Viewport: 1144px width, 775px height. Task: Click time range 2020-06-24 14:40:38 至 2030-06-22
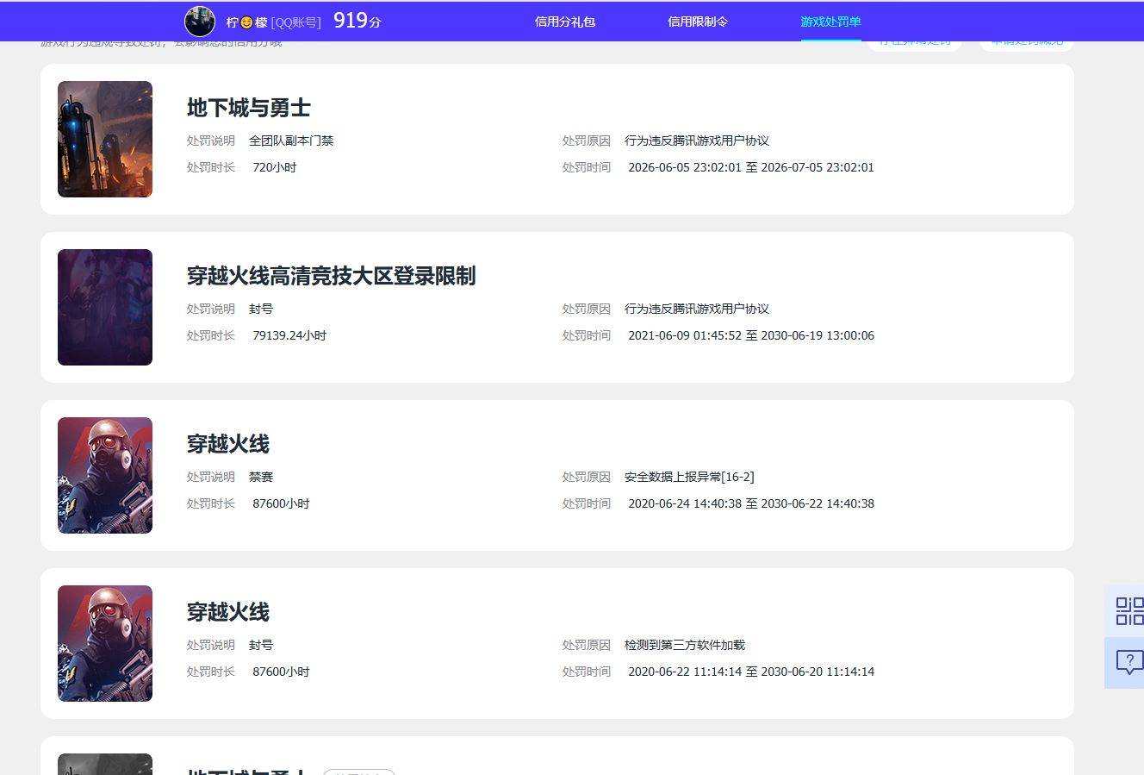[751, 503]
